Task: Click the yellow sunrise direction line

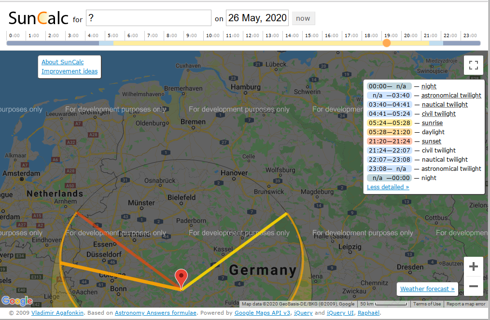Action: tap(234, 251)
